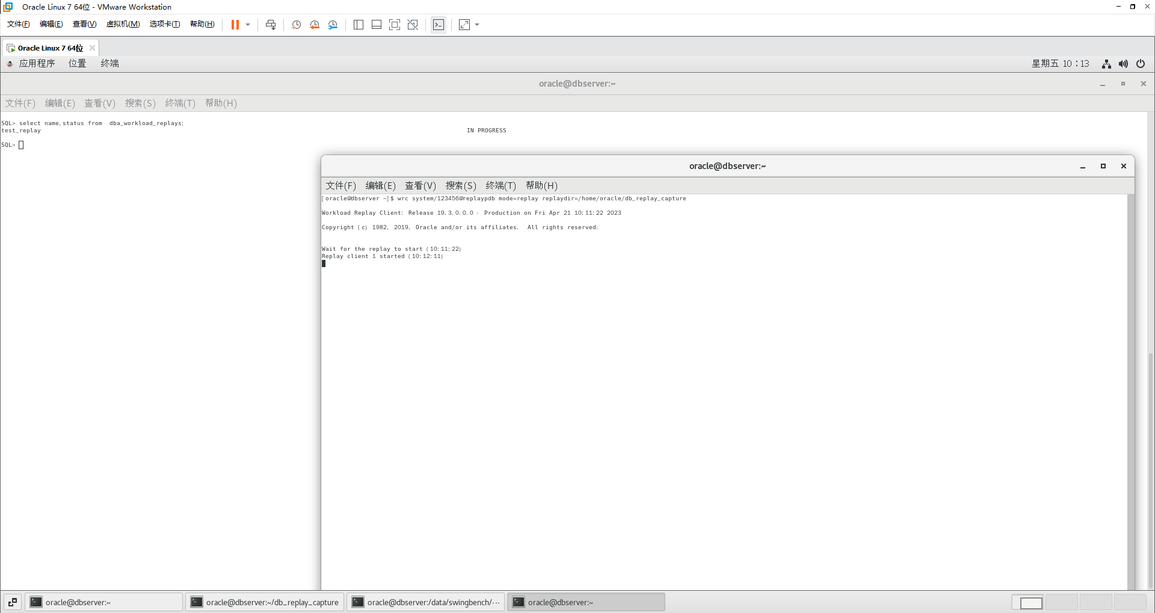Viewport: 1155px width, 613px height.
Task: Open 查看(V) in background terminal window
Action: (100, 103)
